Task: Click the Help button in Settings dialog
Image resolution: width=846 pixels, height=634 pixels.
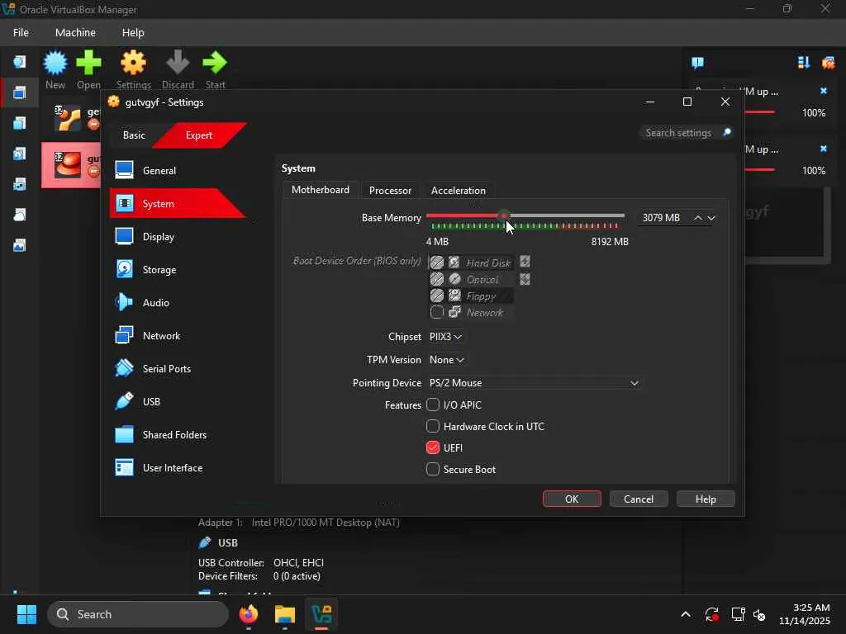Action: pos(706,499)
